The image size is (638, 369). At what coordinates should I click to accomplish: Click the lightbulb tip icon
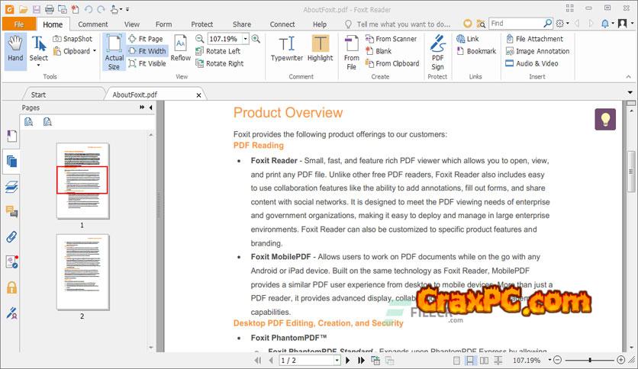(605, 120)
